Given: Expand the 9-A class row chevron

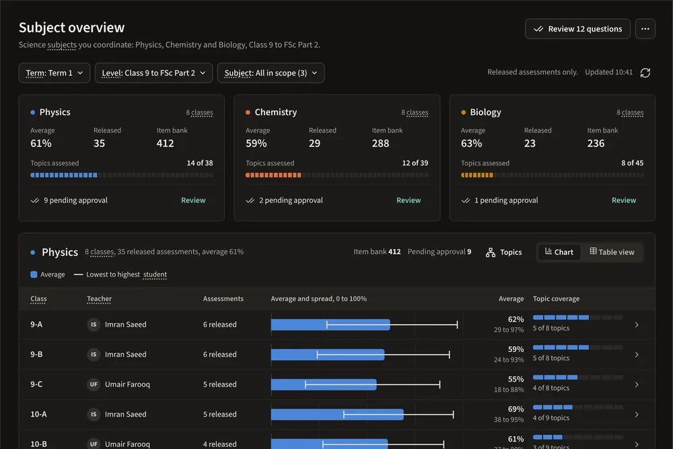Looking at the screenshot, I should 637,325.
